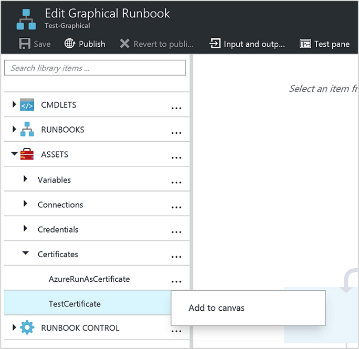Collapse the ASSETS tree section
The height and width of the screenshot is (349, 359).
coord(14,154)
